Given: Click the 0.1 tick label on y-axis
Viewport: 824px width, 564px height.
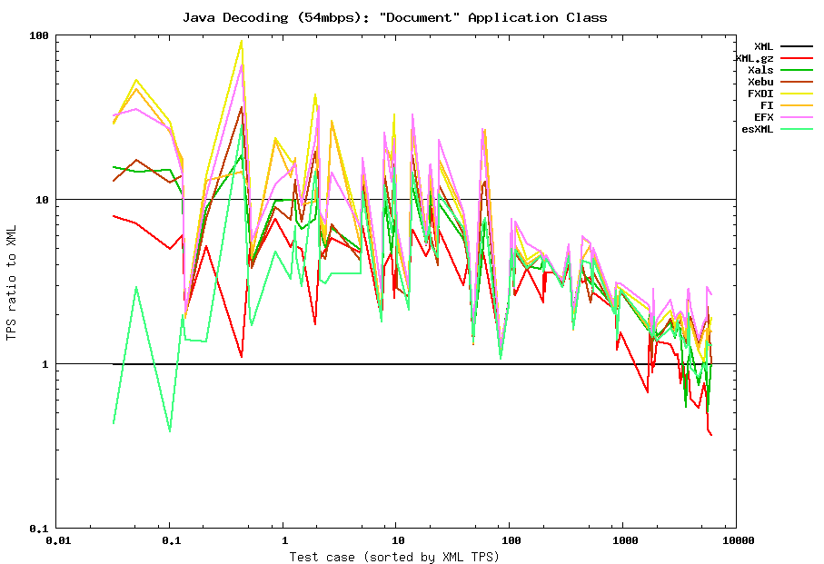Looking at the screenshot, I should tap(39, 528).
